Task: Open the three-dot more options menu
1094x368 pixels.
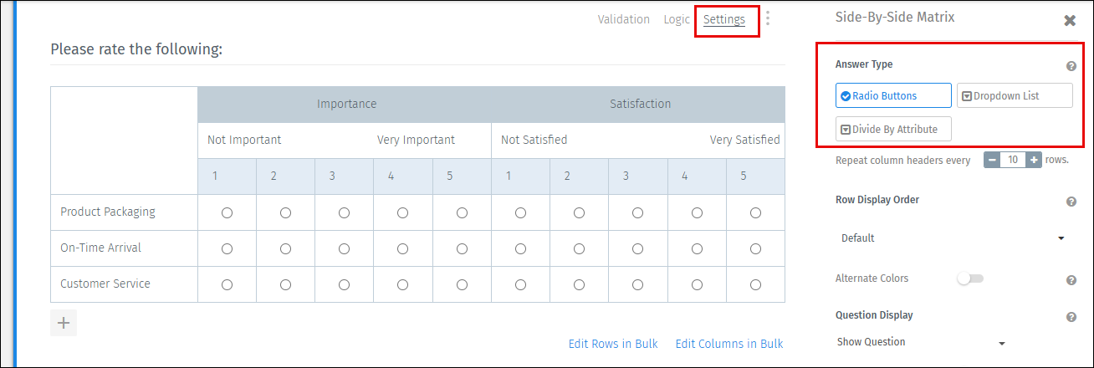Action: click(x=768, y=18)
